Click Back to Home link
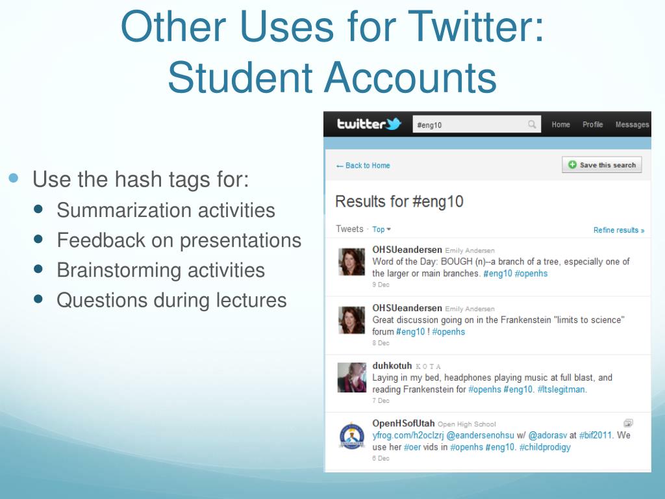Viewport: 665px width, 499px height. (x=363, y=166)
